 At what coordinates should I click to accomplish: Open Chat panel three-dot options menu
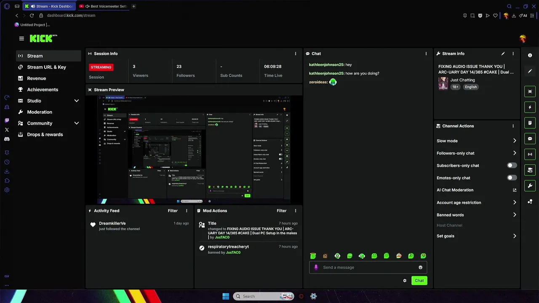coord(426,53)
